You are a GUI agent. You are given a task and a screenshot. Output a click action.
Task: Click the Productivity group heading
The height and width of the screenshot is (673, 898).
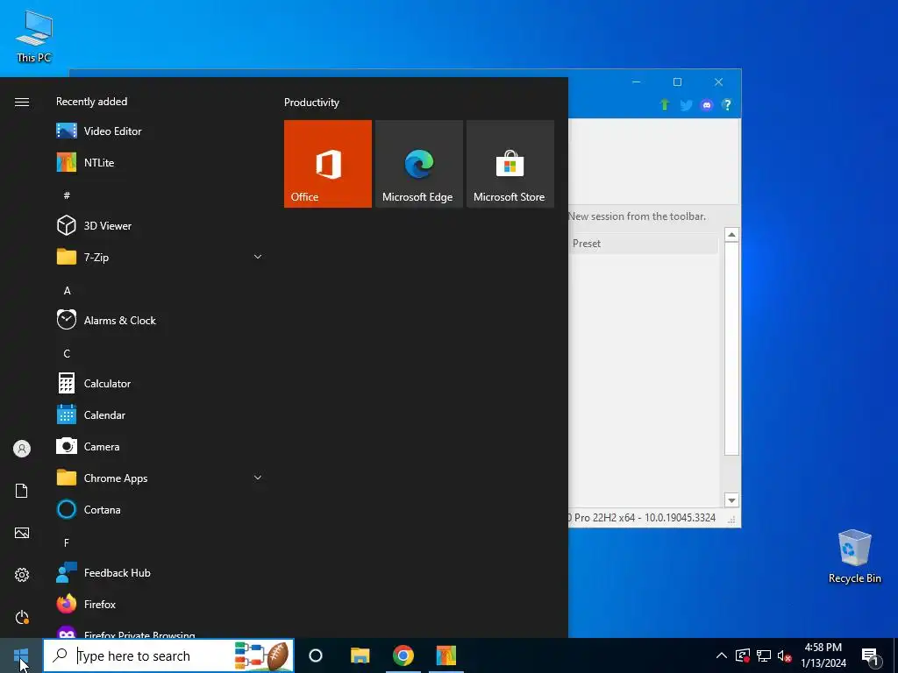tap(311, 103)
